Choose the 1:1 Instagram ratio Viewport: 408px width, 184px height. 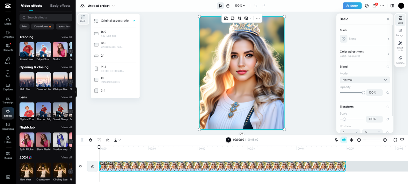point(115,80)
